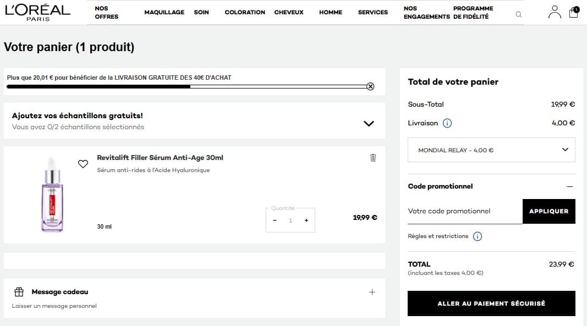Image resolution: width=587 pixels, height=326 pixels.
Task: Select the HOMME menu item
Action: click(x=330, y=12)
